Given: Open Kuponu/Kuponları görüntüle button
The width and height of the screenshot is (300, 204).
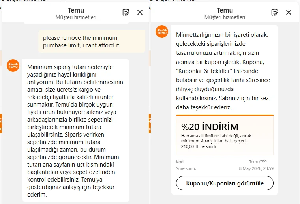Looking at the screenshot, I should [225, 183].
